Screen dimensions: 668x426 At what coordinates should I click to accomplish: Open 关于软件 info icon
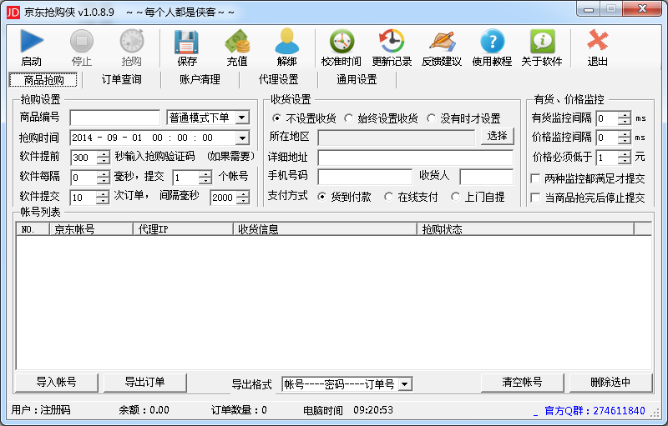pyautogui.click(x=542, y=41)
